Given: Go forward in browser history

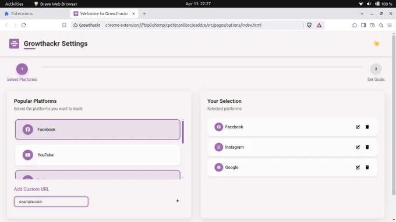Looking at the screenshot, I should click(15, 25).
